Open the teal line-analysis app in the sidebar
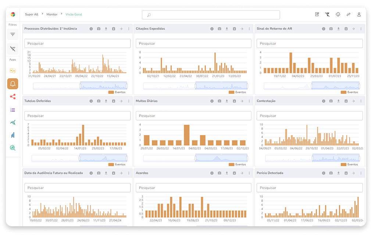 point(12,123)
